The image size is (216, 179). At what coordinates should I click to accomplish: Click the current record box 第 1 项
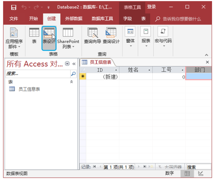(119, 167)
